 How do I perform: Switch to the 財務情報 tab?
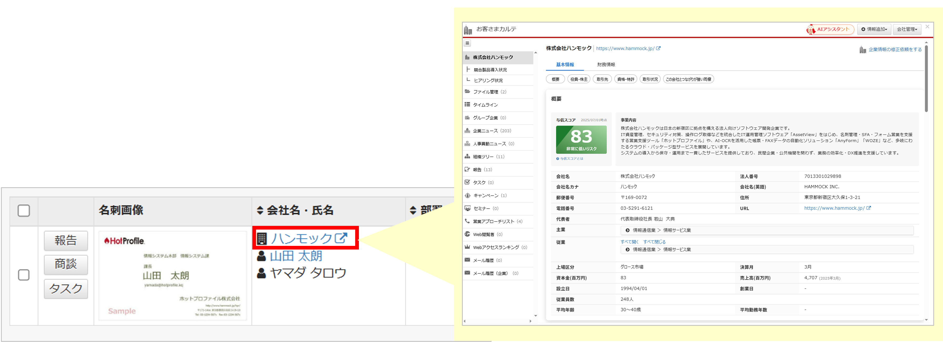pos(606,65)
